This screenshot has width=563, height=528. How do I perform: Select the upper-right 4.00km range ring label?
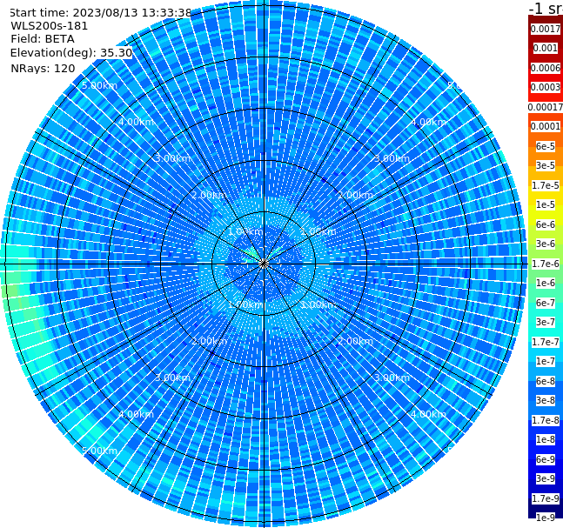[428, 122]
